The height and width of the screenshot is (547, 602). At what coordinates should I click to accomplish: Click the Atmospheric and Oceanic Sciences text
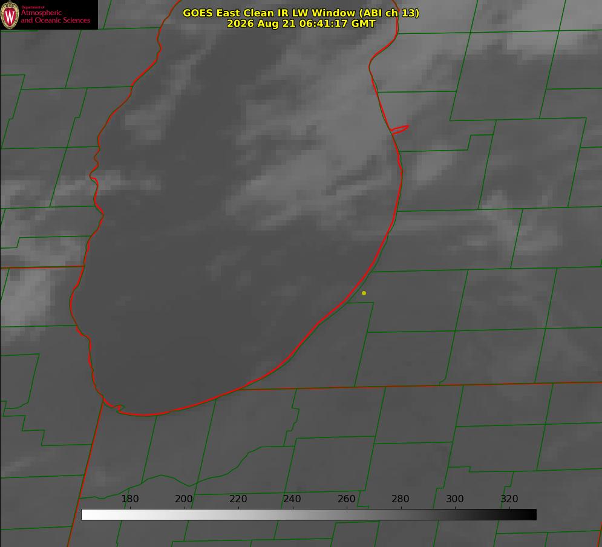point(55,16)
